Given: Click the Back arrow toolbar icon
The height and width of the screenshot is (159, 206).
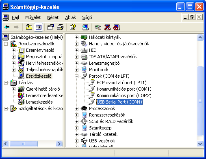Looking at the screenshot, I should coord(7,27).
